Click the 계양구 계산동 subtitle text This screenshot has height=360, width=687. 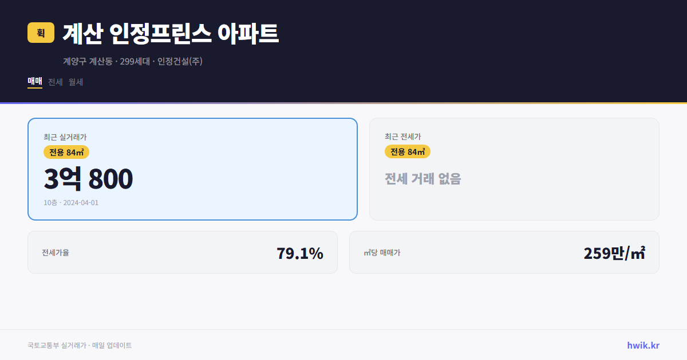[x=89, y=62]
